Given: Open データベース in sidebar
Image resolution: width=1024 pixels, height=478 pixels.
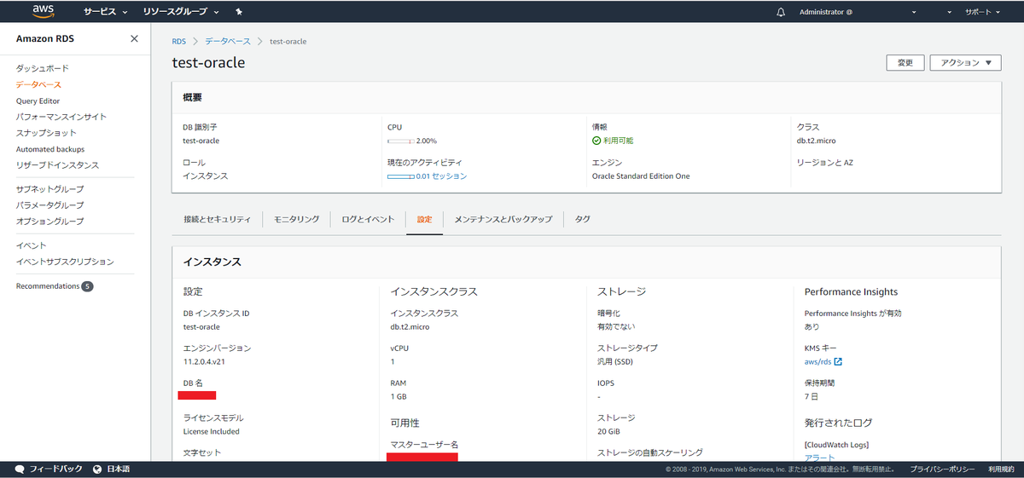Looking at the screenshot, I should point(38,84).
